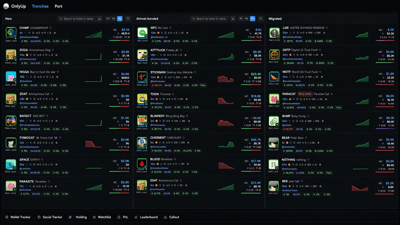The height and width of the screenshot is (225, 400).
Task: Open the PnL panel
Action: pyautogui.click(x=123, y=217)
